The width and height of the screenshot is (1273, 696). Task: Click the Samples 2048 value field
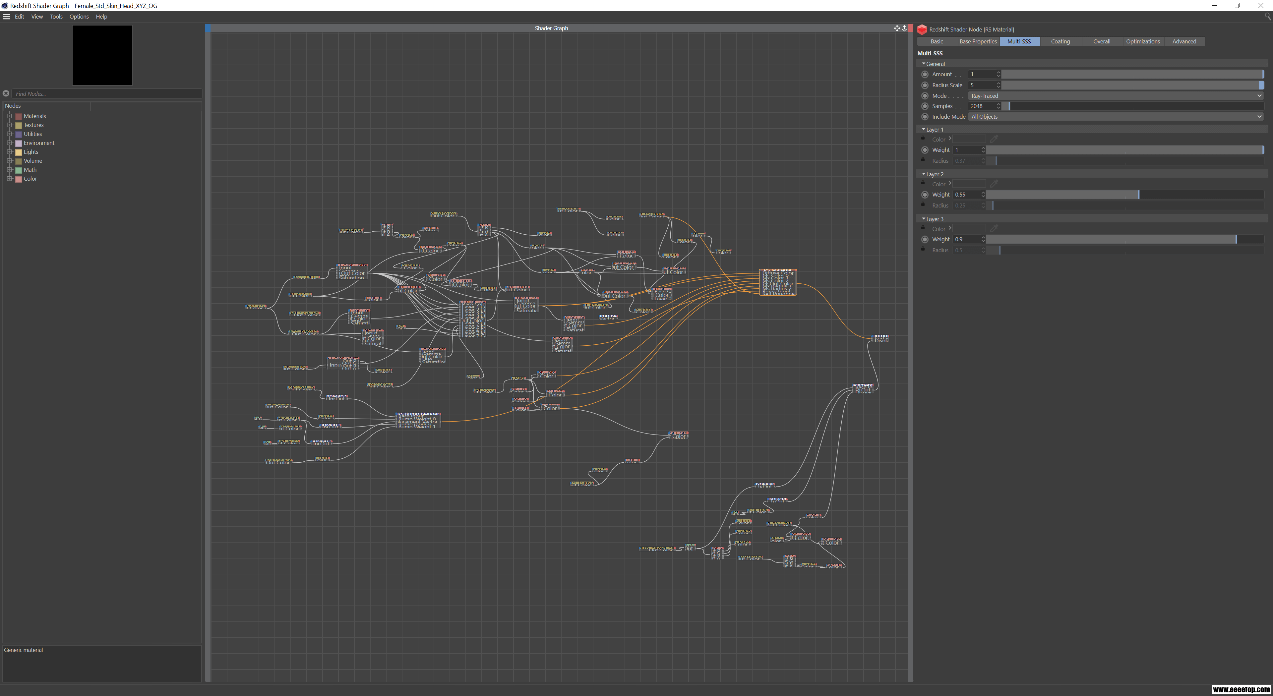tap(982, 106)
